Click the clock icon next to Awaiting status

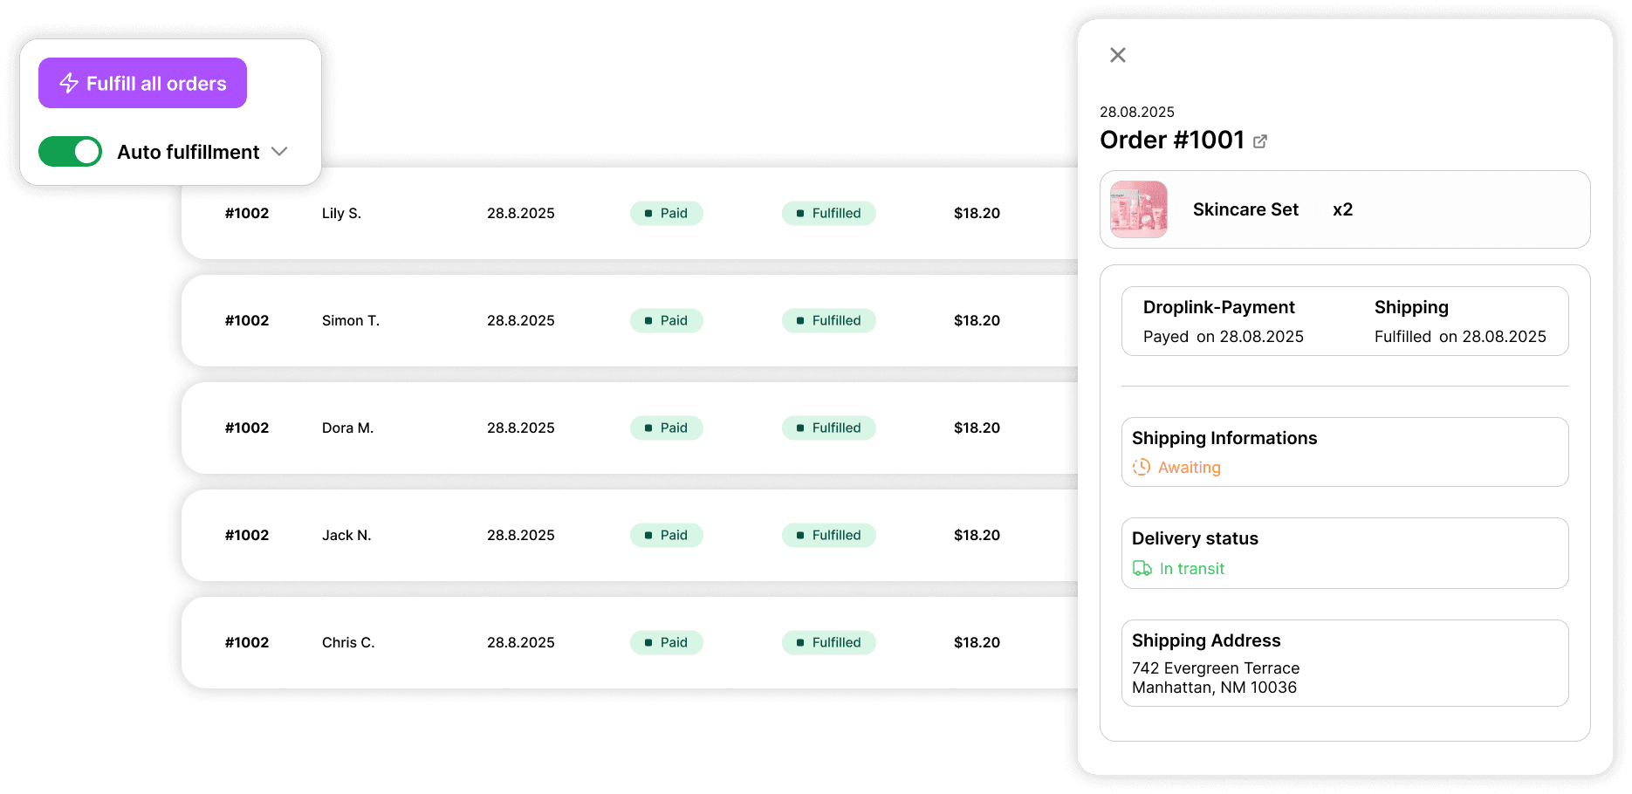point(1141,467)
